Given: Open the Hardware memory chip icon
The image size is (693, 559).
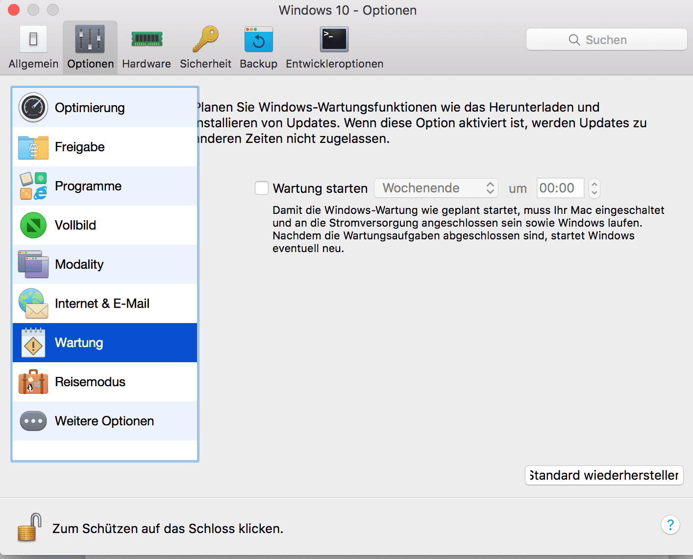Looking at the screenshot, I should point(147,39).
